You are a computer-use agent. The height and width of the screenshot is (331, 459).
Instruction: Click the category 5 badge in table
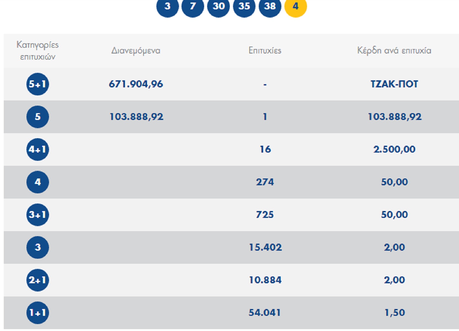[x=38, y=117]
